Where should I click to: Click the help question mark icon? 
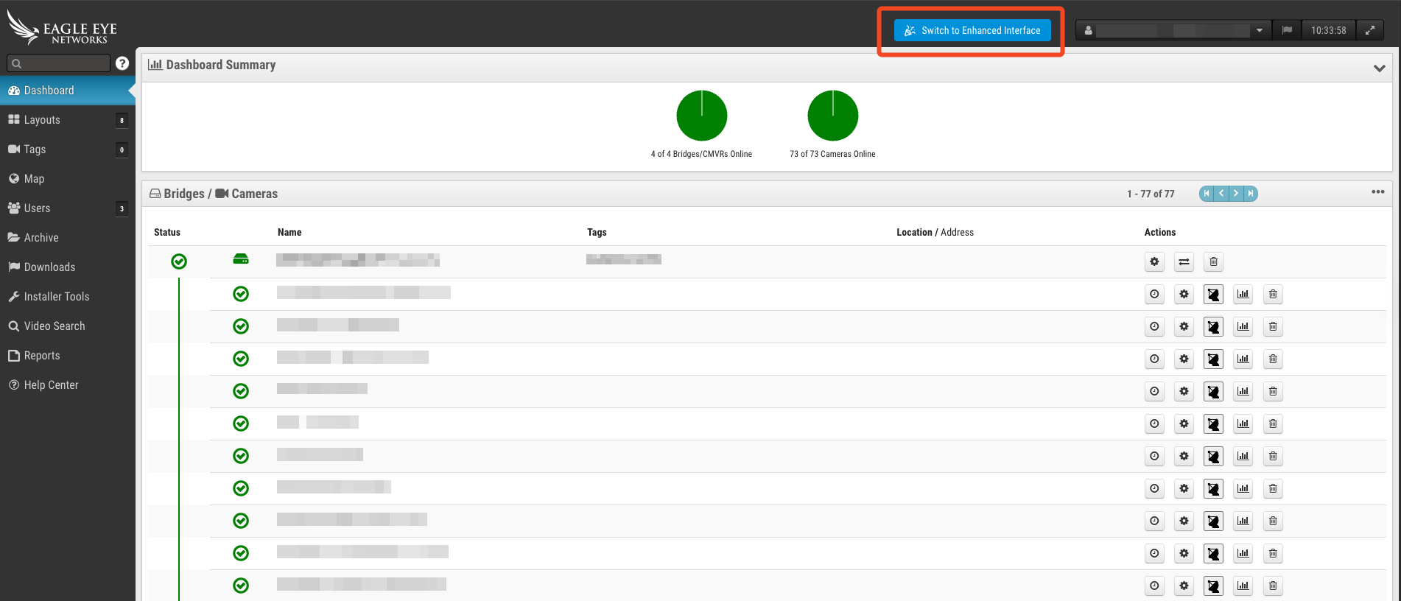click(x=122, y=63)
